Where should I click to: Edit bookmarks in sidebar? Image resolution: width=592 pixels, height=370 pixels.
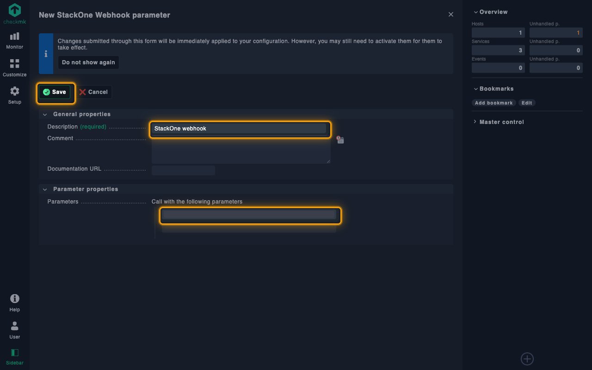point(527,103)
